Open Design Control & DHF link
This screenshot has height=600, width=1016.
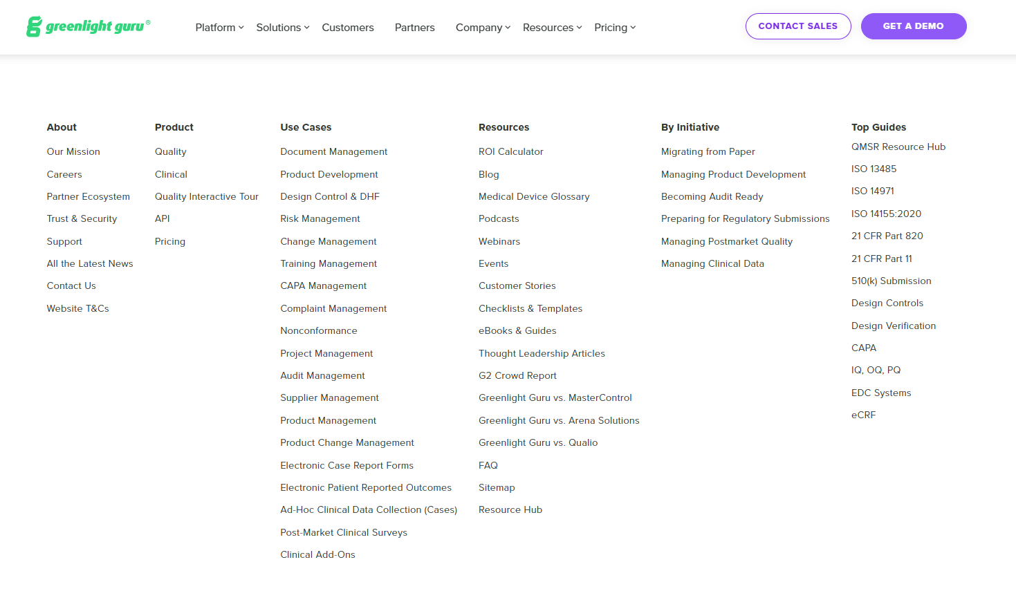[x=330, y=196]
